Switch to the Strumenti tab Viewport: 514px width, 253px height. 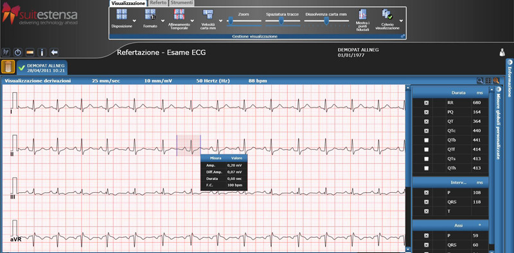(x=182, y=3)
